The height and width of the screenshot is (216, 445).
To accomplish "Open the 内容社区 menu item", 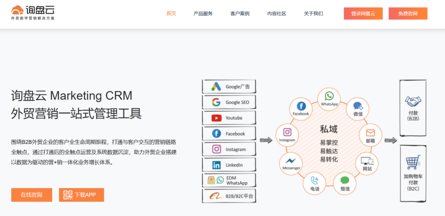I will pyautogui.click(x=276, y=13).
